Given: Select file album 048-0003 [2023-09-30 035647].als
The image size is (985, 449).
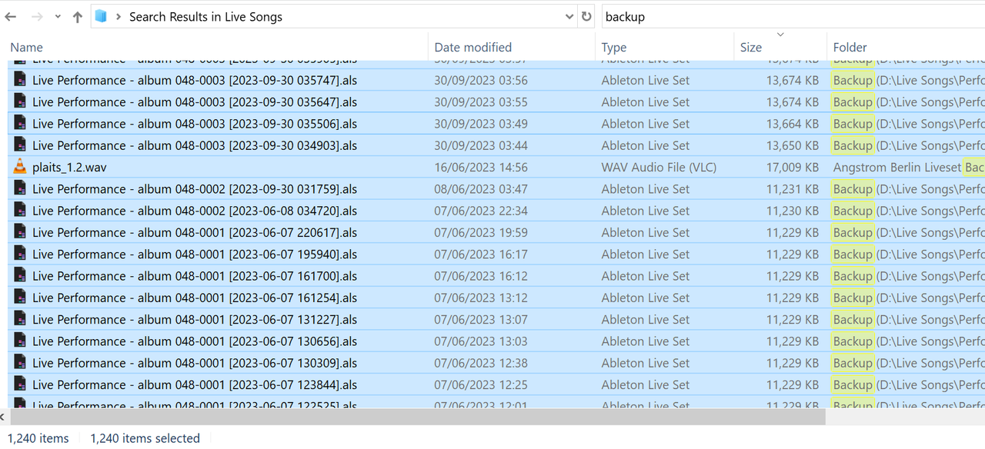Looking at the screenshot, I should coord(195,101).
